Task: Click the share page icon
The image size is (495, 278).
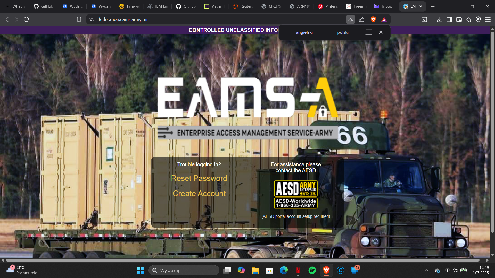Action: [361, 19]
